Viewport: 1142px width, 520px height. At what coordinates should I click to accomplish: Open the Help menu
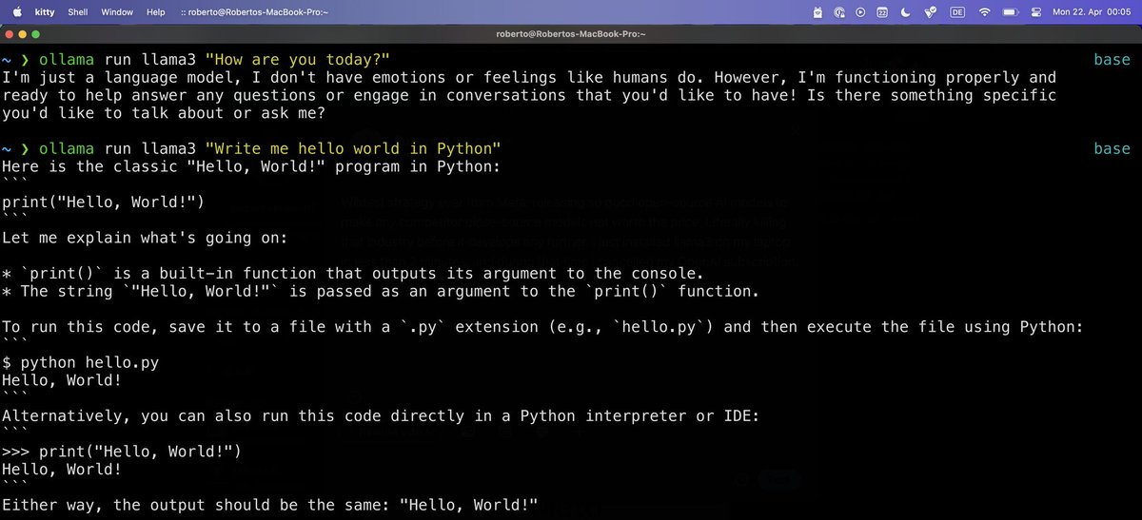156,12
